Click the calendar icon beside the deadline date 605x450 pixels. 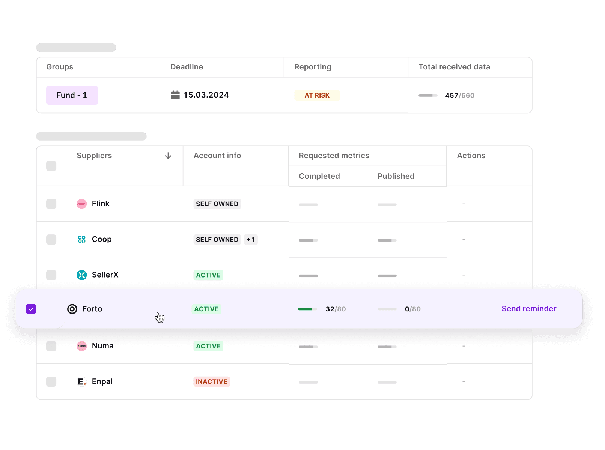point(175,95)
